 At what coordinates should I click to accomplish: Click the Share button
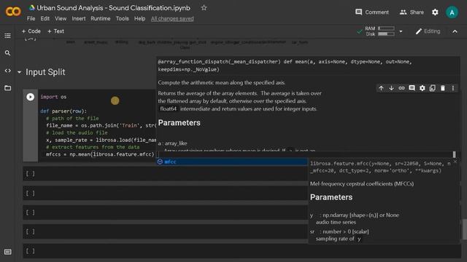point(412,12)
